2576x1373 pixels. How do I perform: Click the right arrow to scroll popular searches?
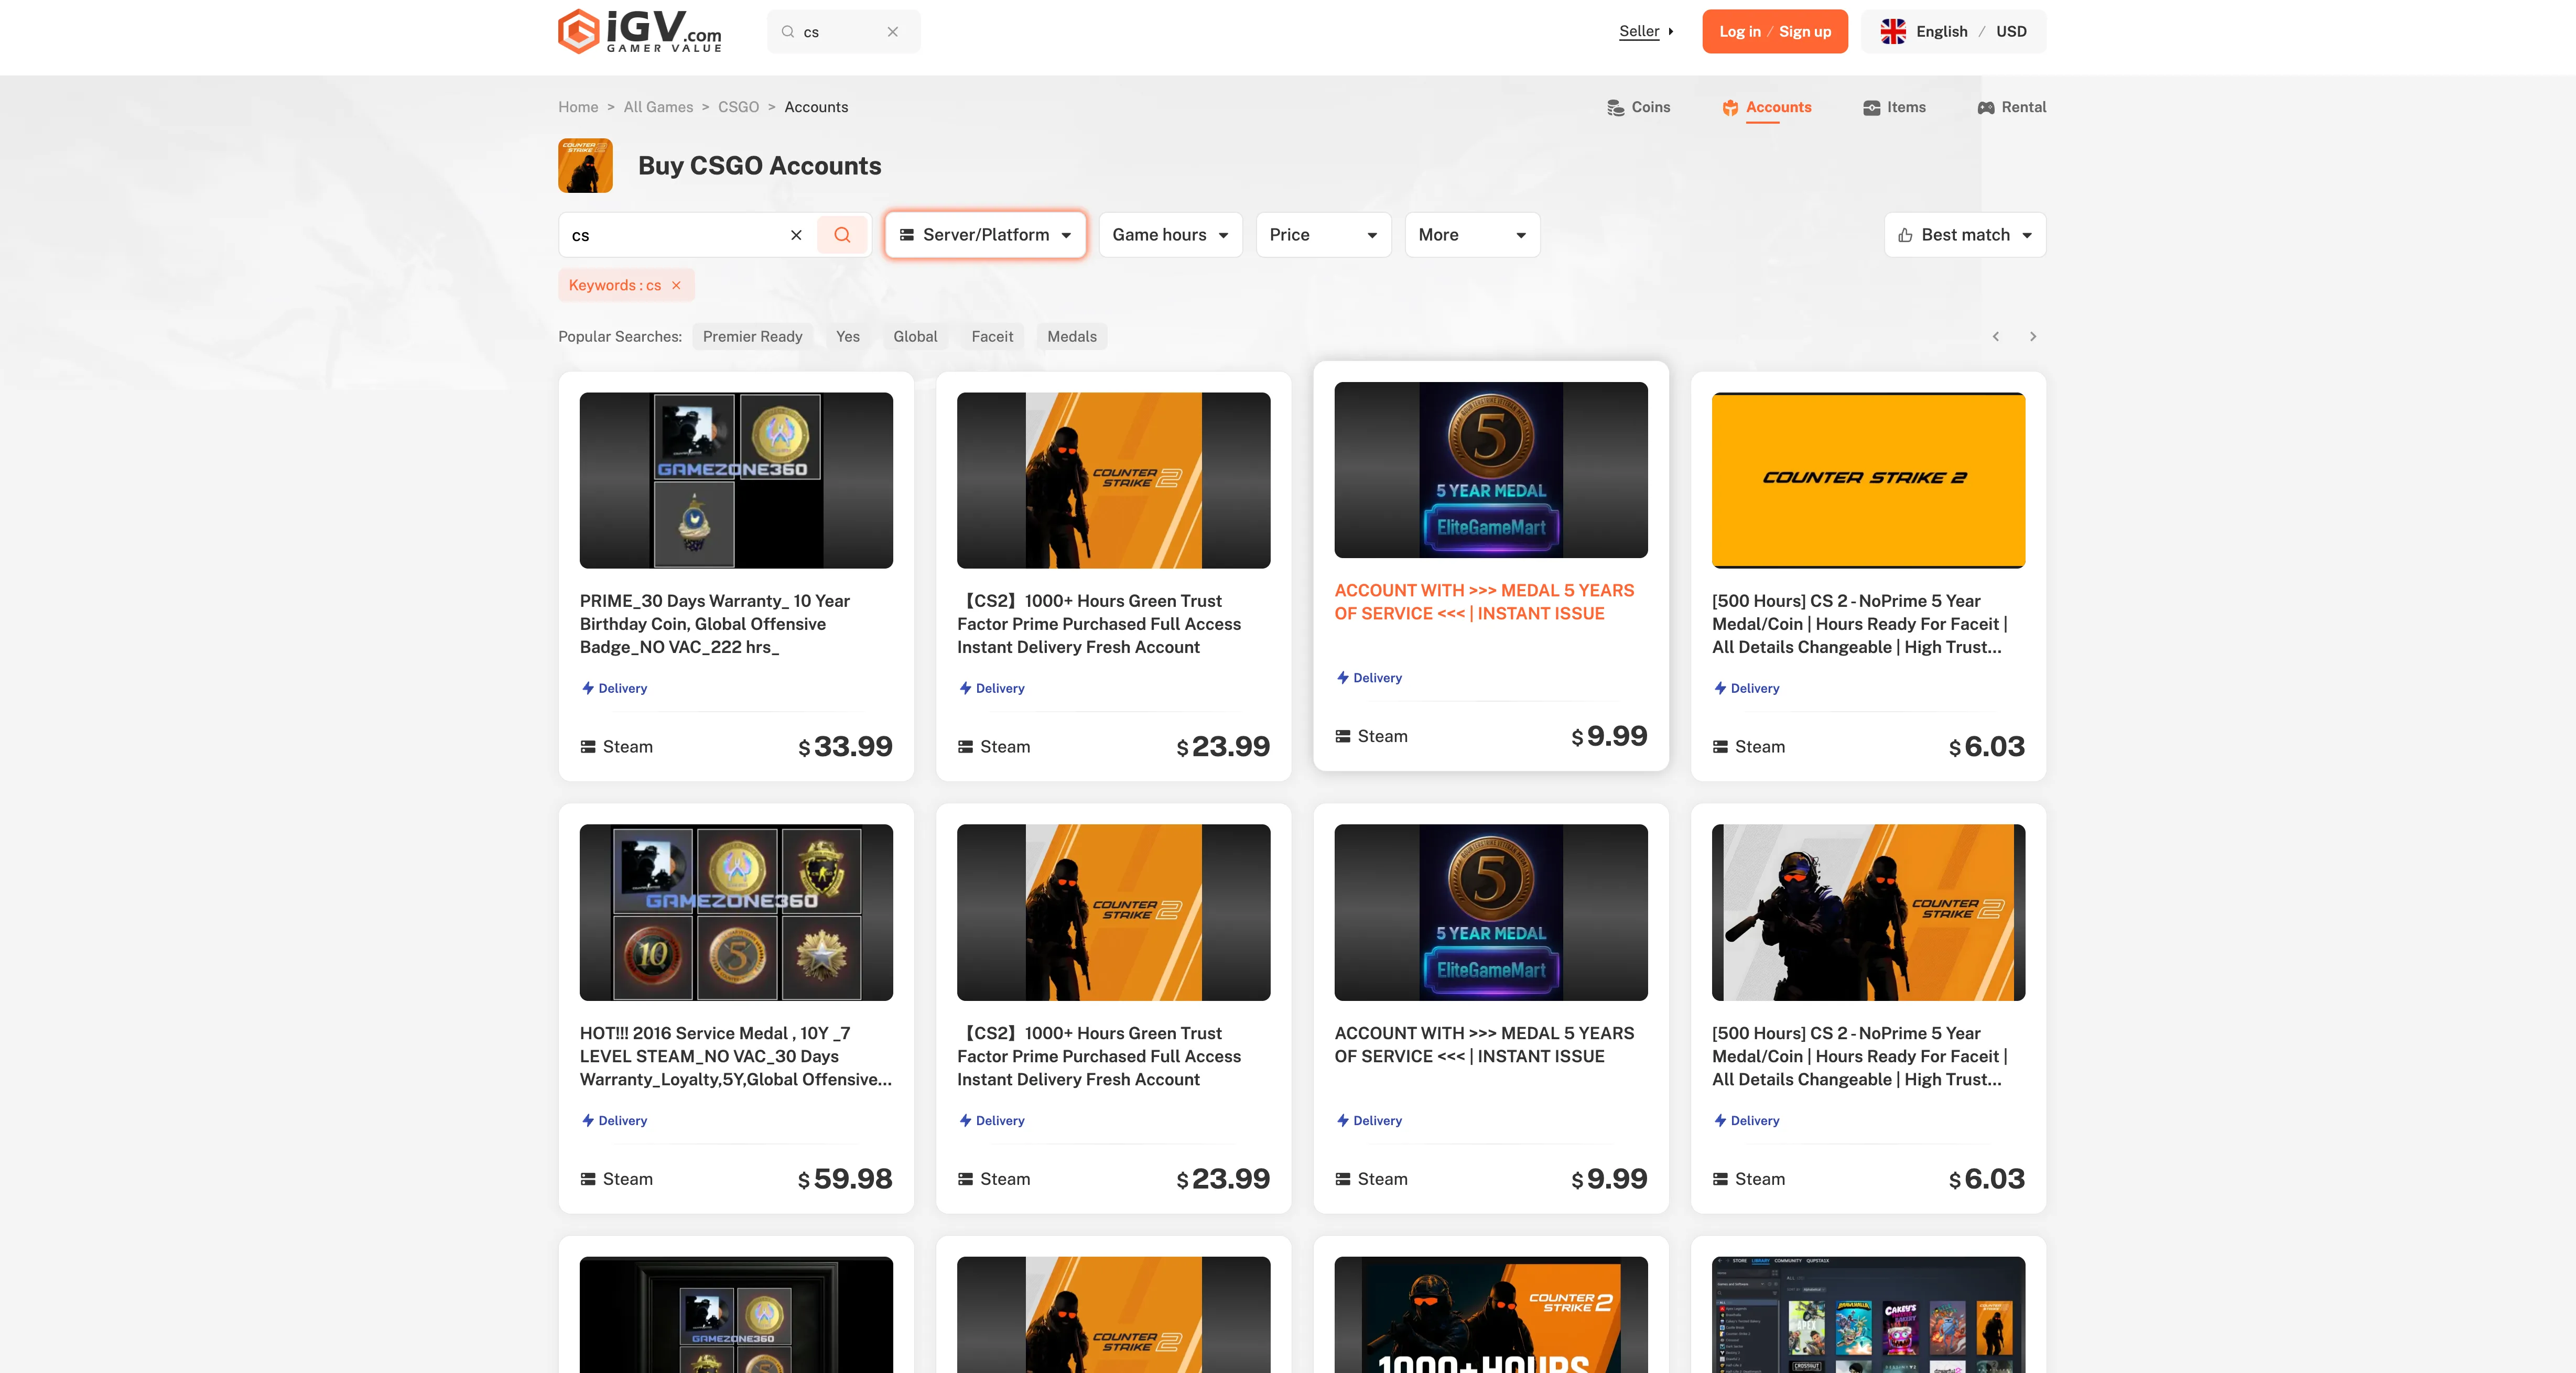coord(2032,336)
